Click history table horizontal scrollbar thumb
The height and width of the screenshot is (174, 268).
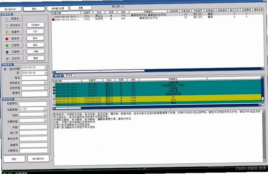[68, 108]
